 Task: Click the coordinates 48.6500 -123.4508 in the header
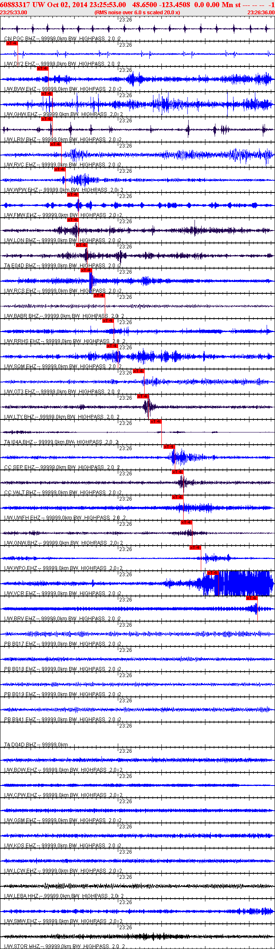(x=161, y=5)
